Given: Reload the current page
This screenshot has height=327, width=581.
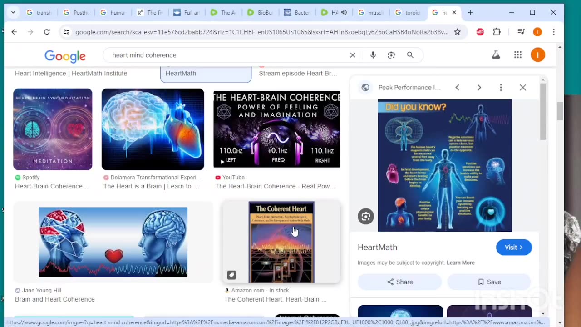Looking at the screenshot, I should (x=47, y=32).
